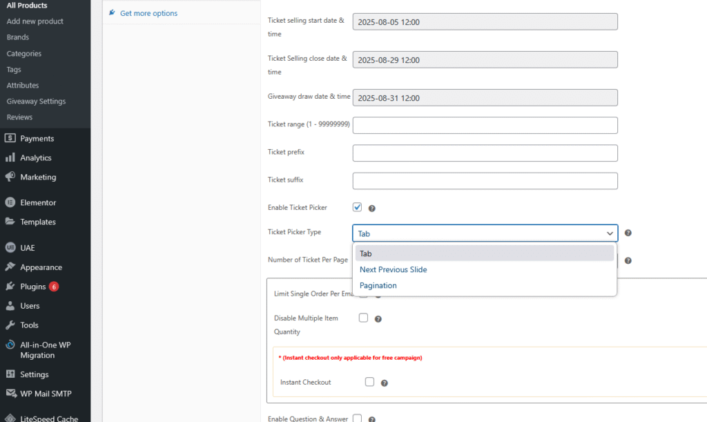The image size is (707, 422).
Task: Choose Next Previous Slide option
Action: tap(393, 269)
